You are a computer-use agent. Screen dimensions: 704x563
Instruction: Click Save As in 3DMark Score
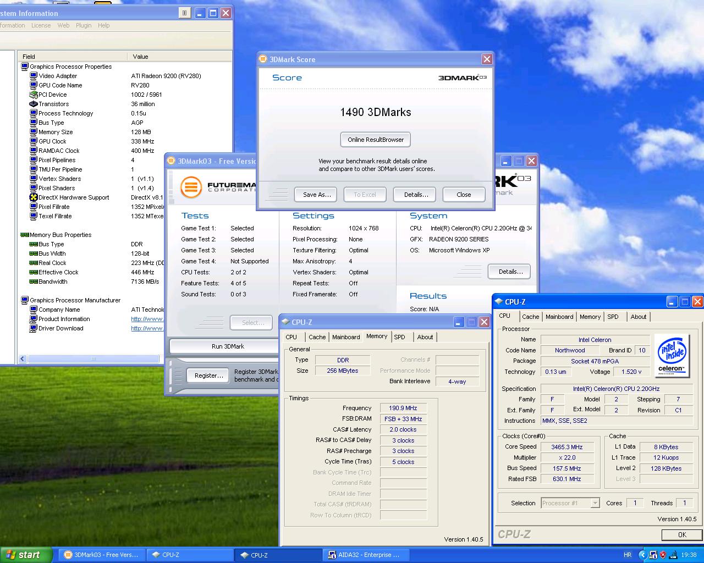point(317,195)
